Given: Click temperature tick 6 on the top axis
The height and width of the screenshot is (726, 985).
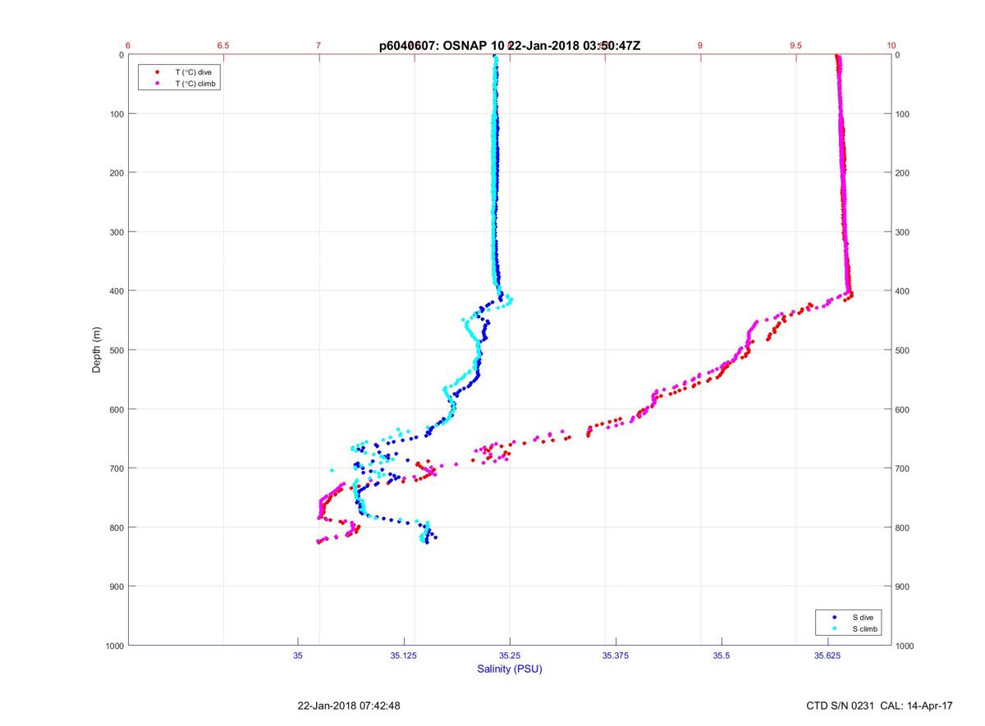Looking at the screenshot, I should 128,46.
